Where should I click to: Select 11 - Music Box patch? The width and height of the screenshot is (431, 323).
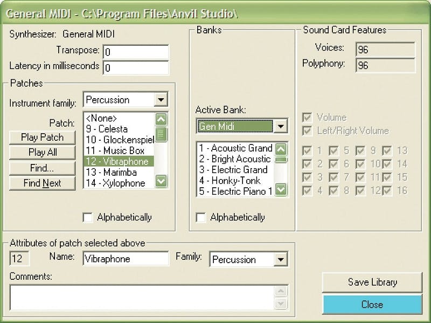(119, 151)
